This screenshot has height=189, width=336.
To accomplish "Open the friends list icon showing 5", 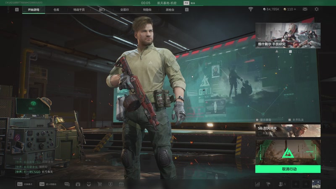I will click(x=282, y=184).
